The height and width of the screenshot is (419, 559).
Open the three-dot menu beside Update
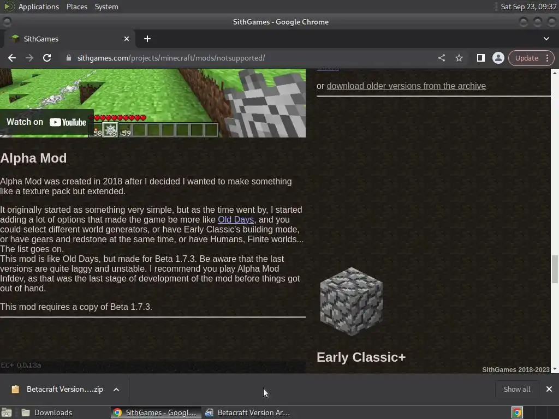tap(547, 58)
